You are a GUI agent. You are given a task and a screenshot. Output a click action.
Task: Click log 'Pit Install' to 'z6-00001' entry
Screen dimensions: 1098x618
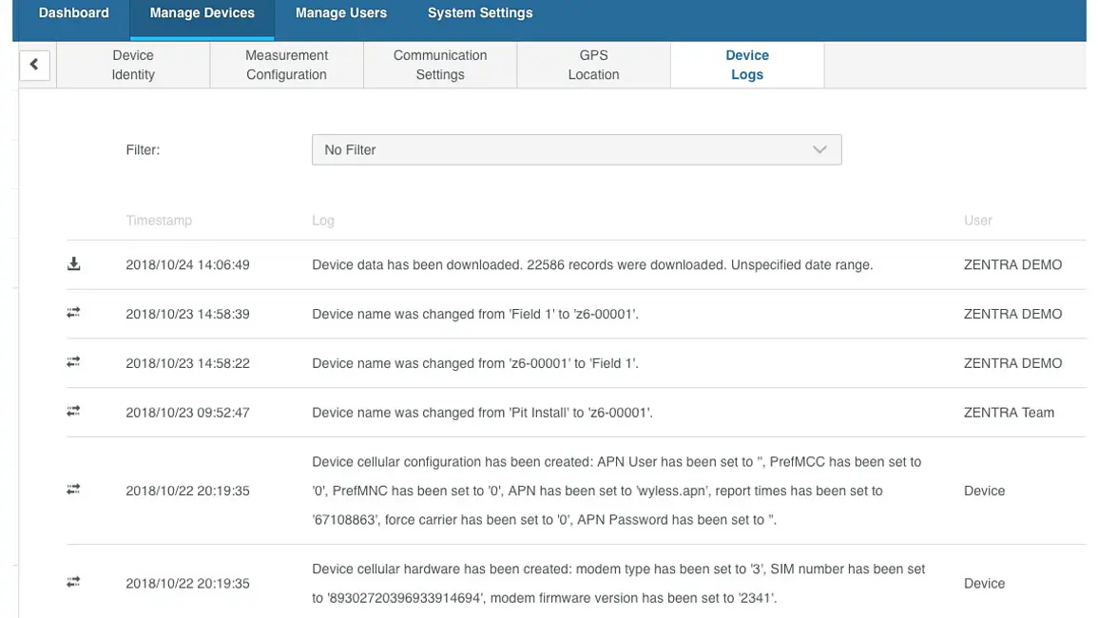tap(483, 412)
